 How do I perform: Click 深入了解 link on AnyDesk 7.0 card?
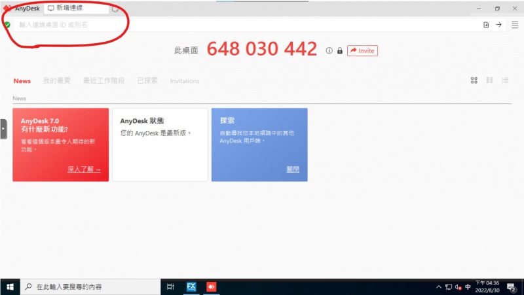(x=84, y=169)
